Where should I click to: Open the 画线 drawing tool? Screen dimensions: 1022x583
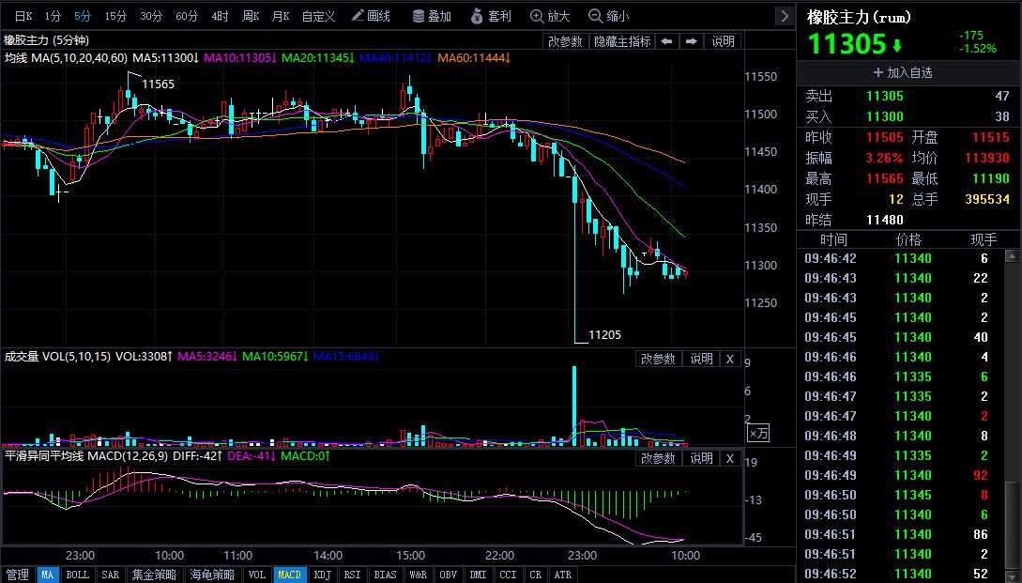point(370,16)
